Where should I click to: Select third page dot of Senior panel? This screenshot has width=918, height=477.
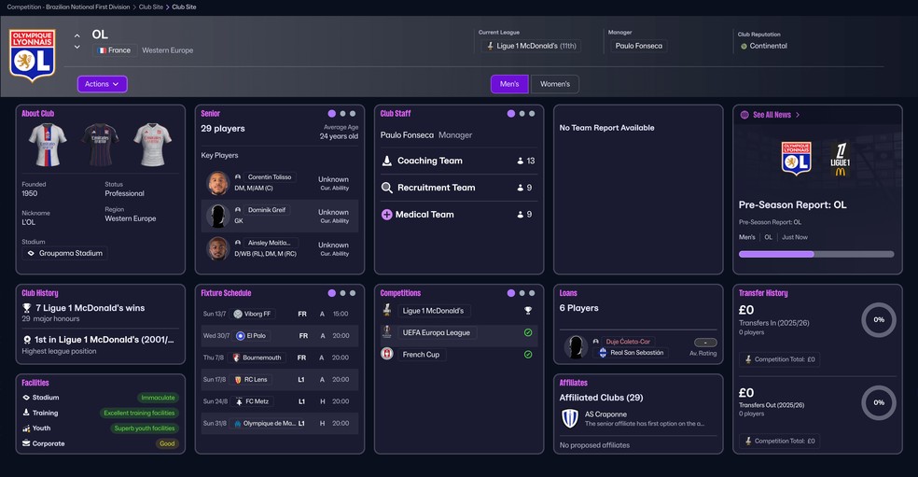click(x=353, y=114)
